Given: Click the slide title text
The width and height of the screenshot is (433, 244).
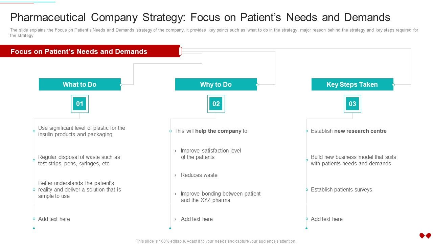Looking at the screenshot, I should [x=200, y=17].
